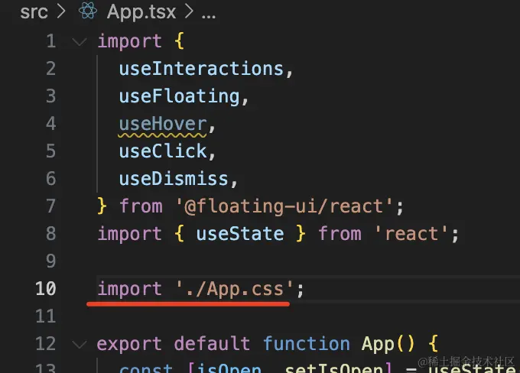The image size is (520, 373).
Task: Click line number 10 in the gutter
Action: click(45, 288)
